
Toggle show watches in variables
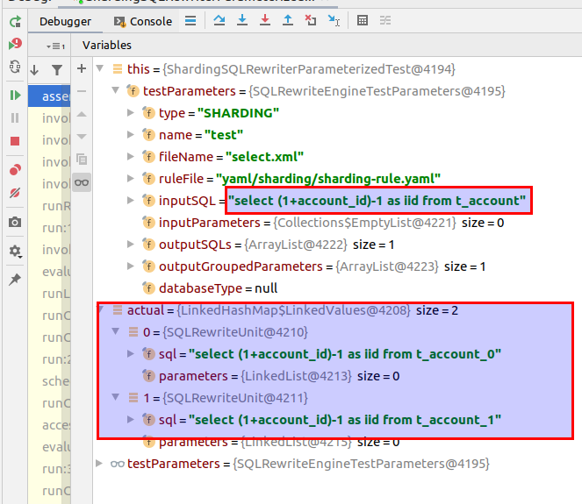coord(82,182)
